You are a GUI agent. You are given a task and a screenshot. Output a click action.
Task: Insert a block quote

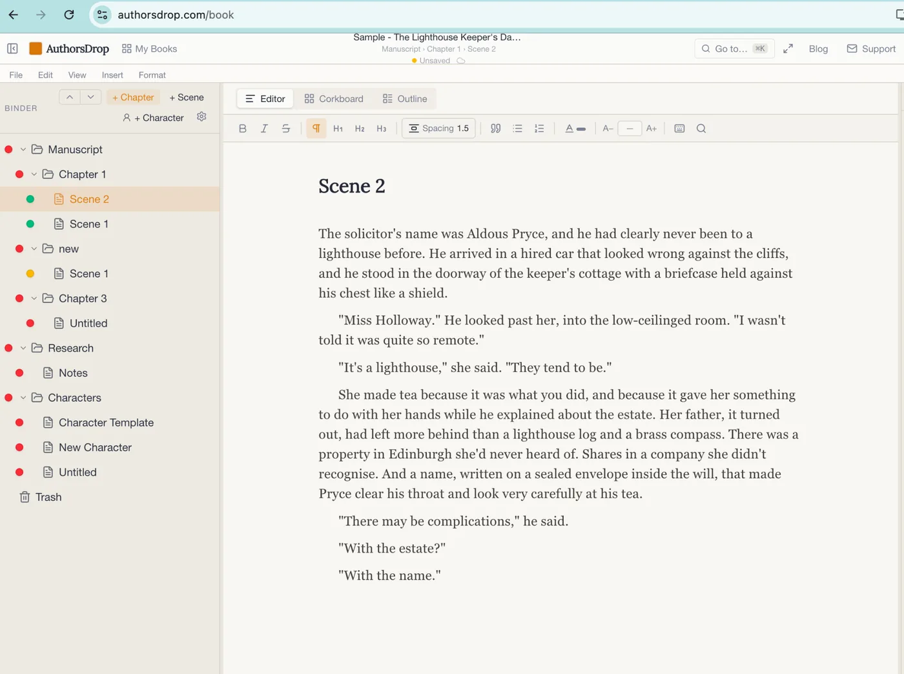coord(495,129)
